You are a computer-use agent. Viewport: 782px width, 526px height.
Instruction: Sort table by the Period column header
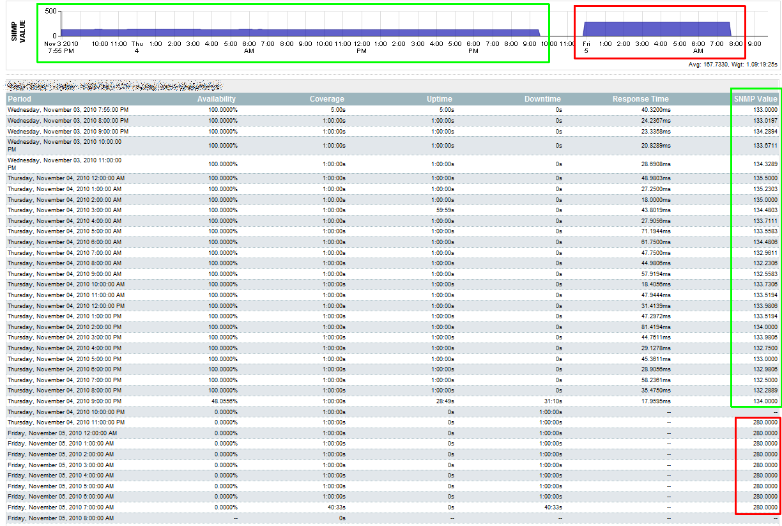click(x=19, y=99)
